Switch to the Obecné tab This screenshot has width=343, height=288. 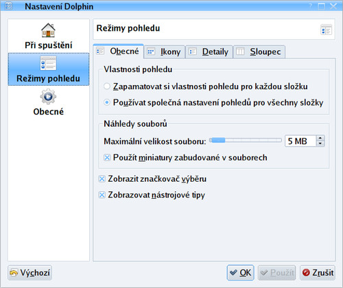[x=118, y=51]
